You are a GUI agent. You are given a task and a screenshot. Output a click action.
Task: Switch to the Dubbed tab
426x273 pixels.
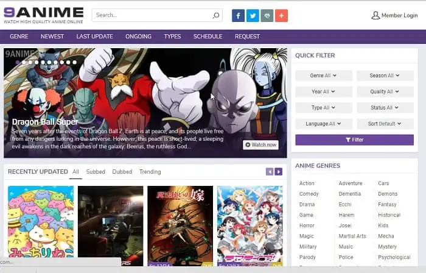[122, 172]
